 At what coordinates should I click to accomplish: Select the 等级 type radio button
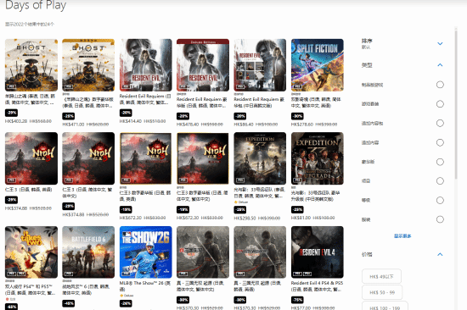(440, 201)
